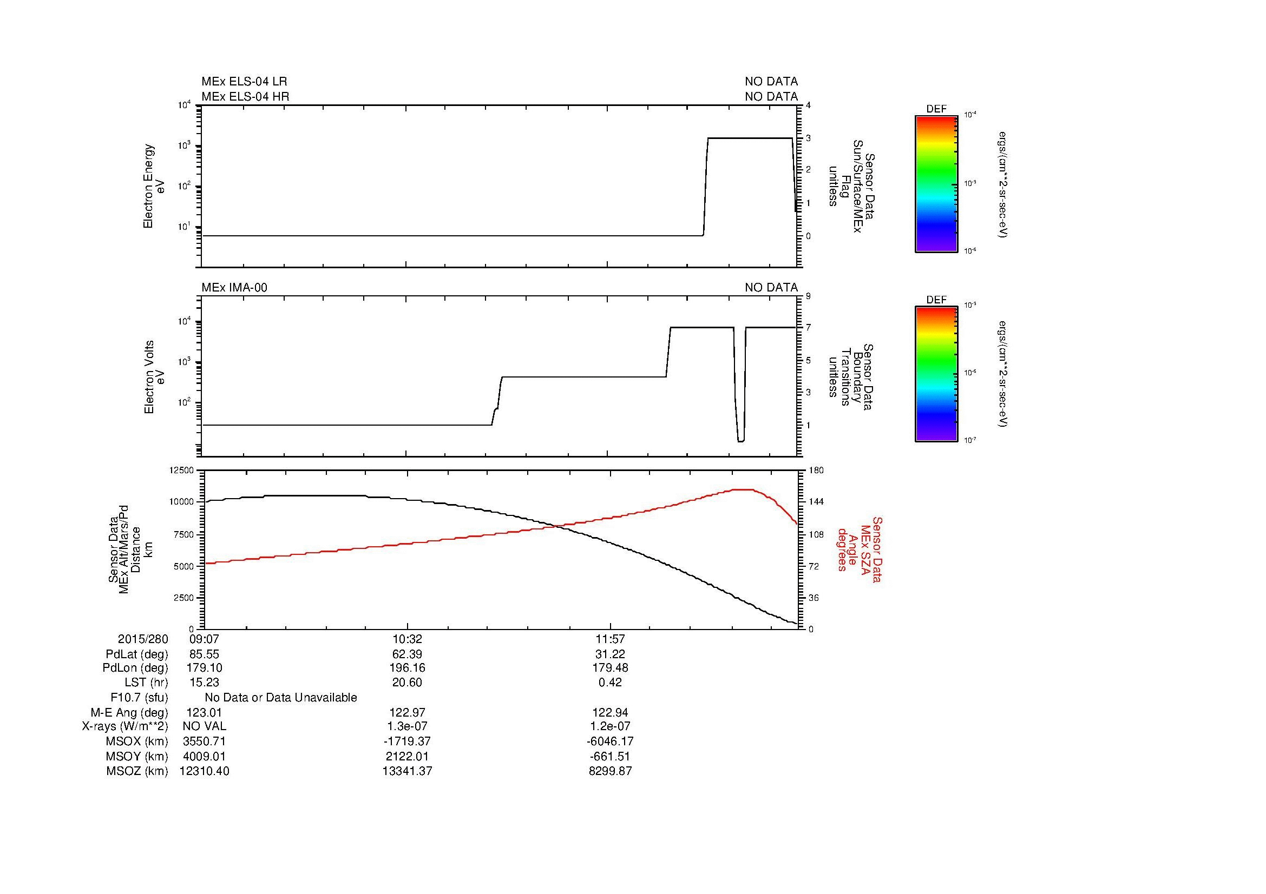Click the MSOX value '-6046.17'
This screenshot has width=1266, height=894.
tap(610, 741)
